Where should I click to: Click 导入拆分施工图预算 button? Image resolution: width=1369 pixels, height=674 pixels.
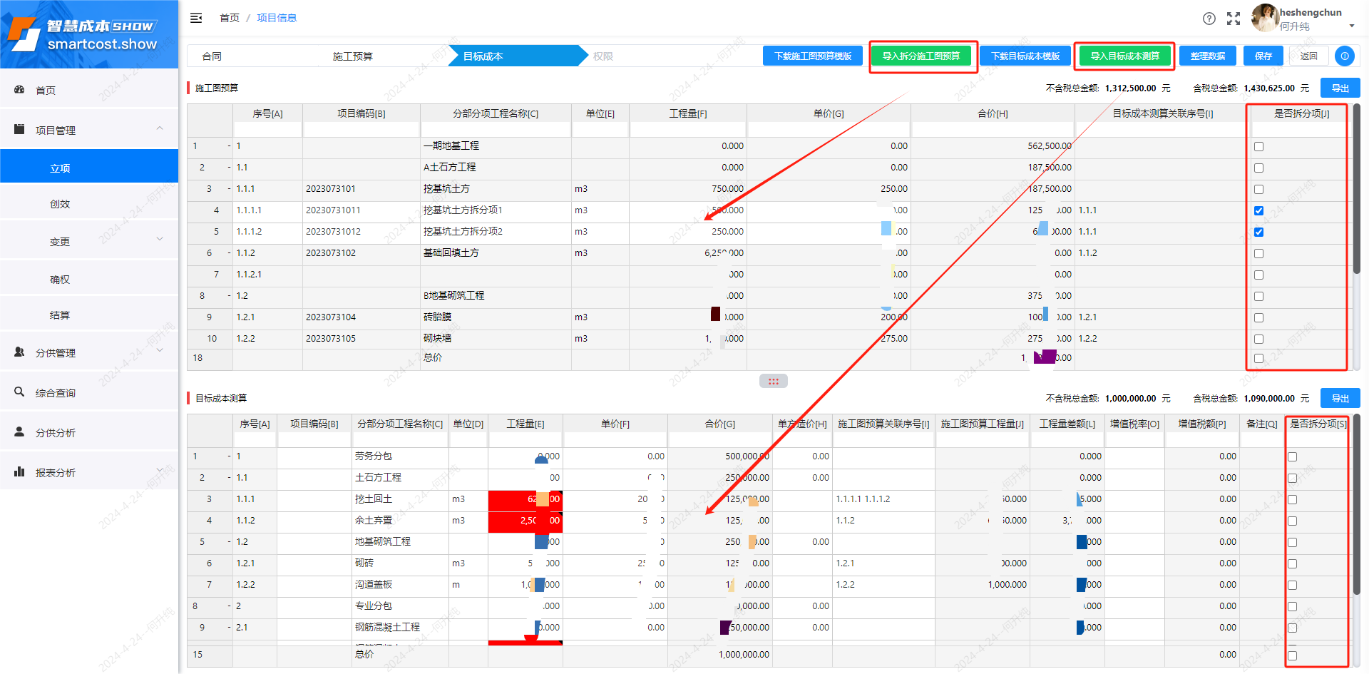pyautogui.click(x=921, y=56)
